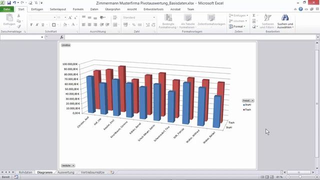Insert a new worksheet tab icon
320x180 pixels.
[112, 172]
